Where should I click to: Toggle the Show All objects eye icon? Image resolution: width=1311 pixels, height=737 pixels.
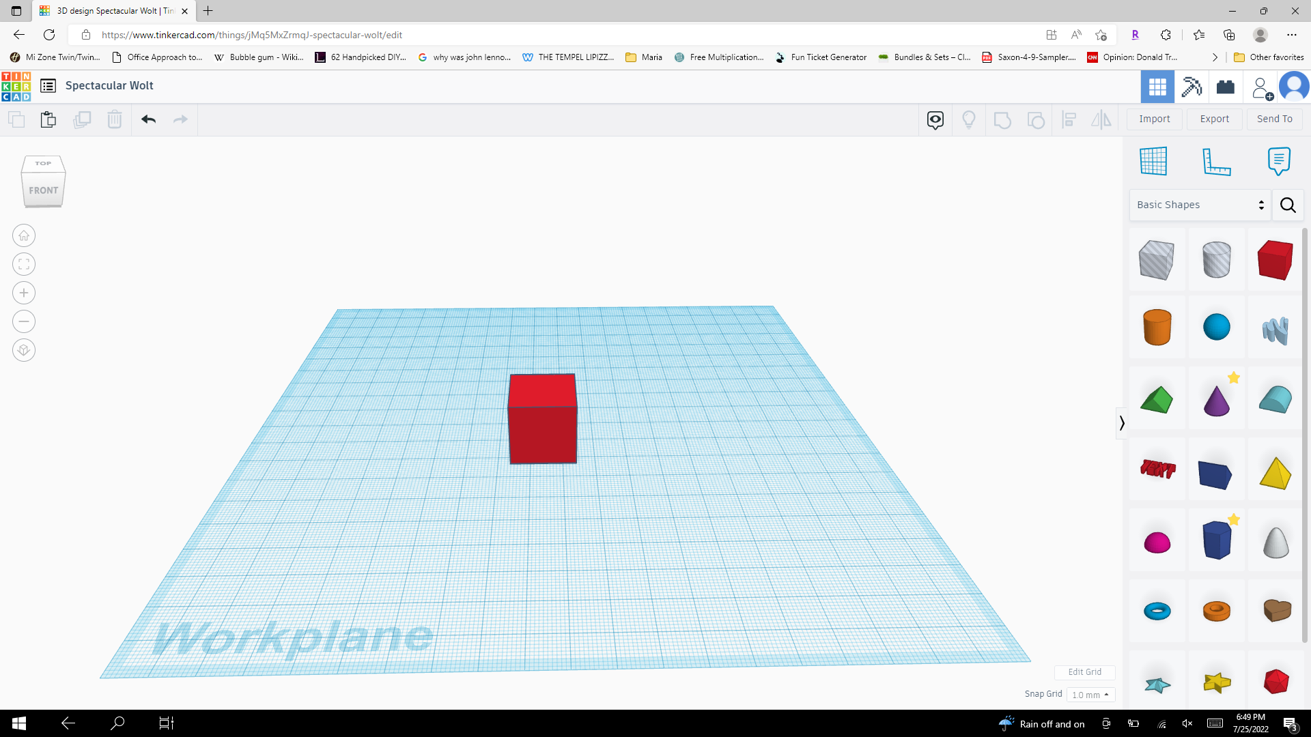pyautogui.click(x=935, y=119)
